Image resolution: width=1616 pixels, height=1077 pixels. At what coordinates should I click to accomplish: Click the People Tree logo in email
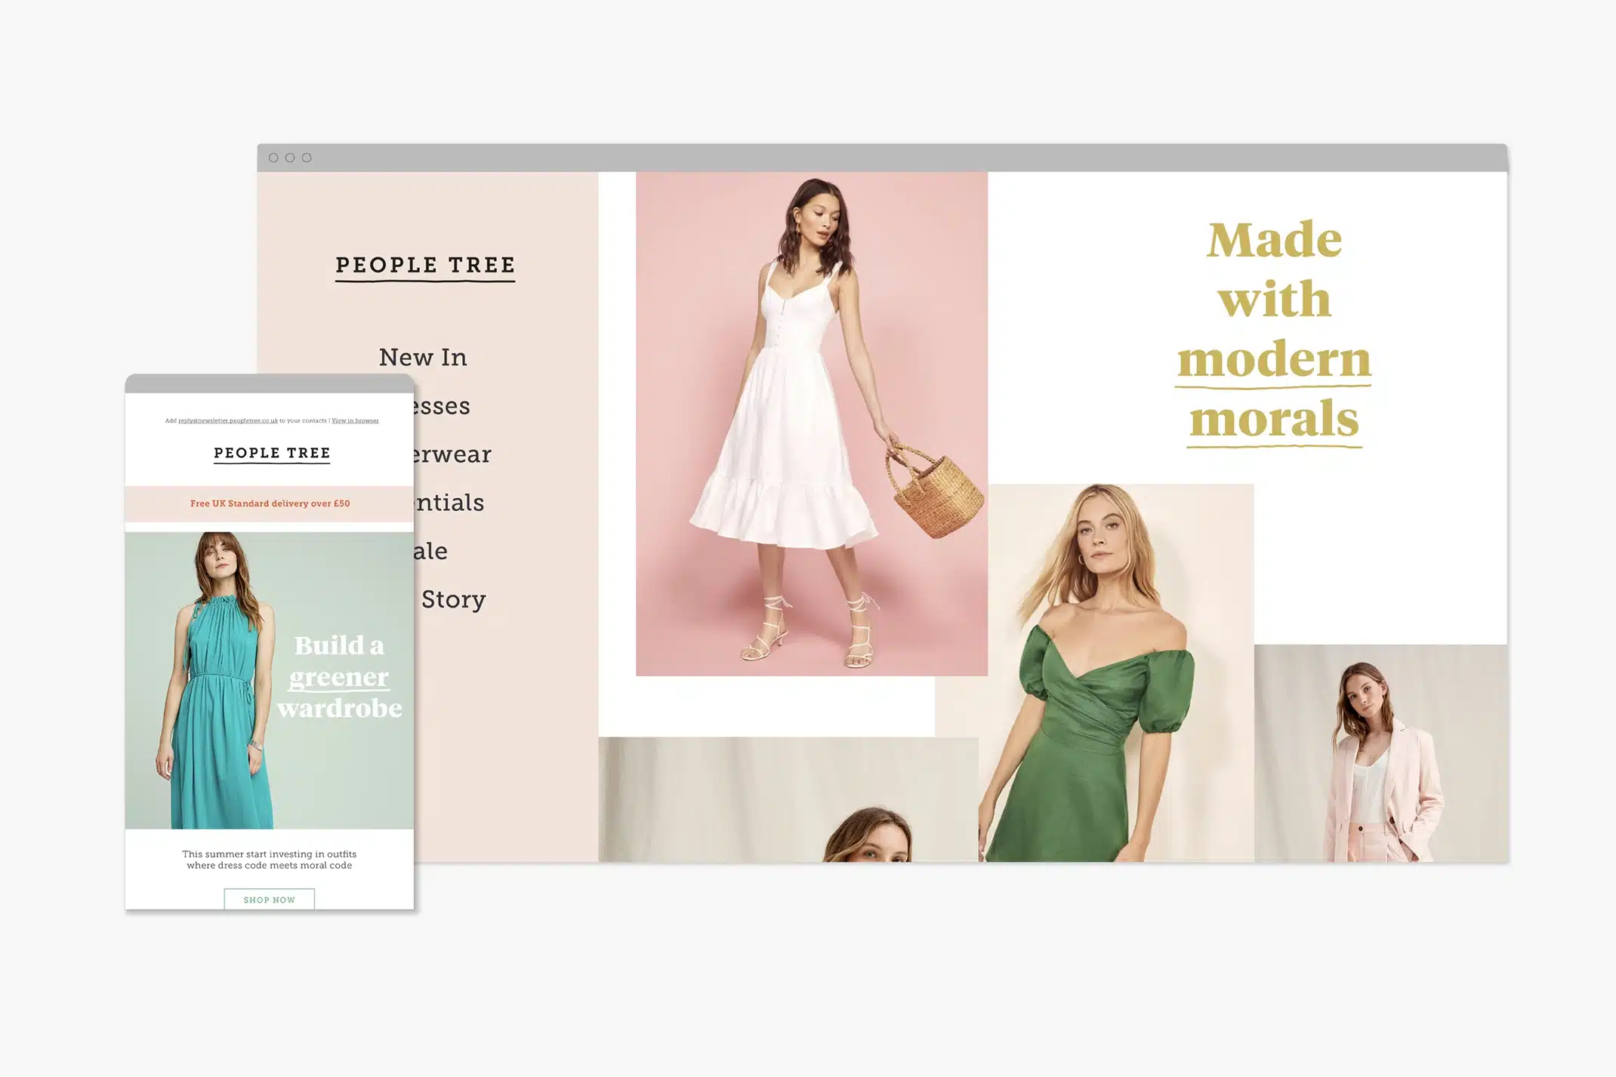(272, 453)
